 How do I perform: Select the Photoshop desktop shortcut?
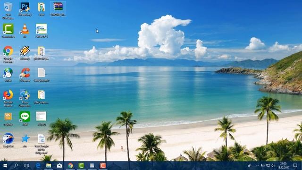tap(25, 9)
